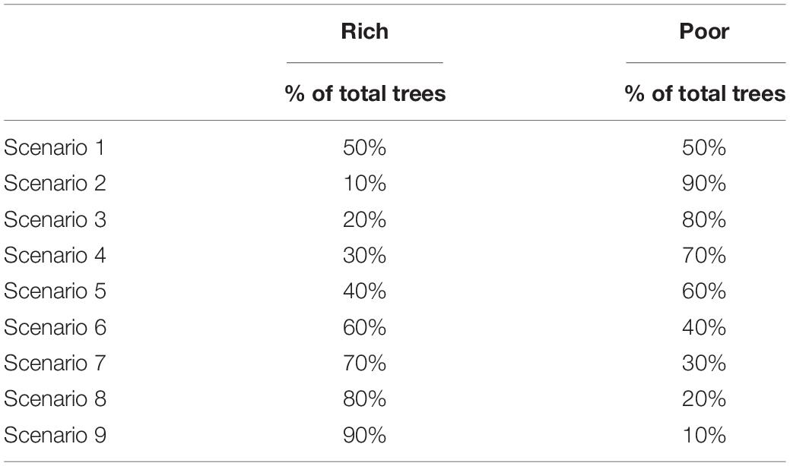The image size is (790, 466).
Task: Click the Poor '% of total trees' subheader
Action: pos(705,93)
